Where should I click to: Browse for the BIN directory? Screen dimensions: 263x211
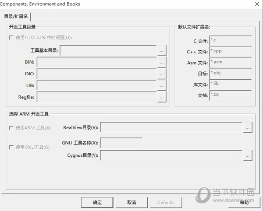pos(162,62)
